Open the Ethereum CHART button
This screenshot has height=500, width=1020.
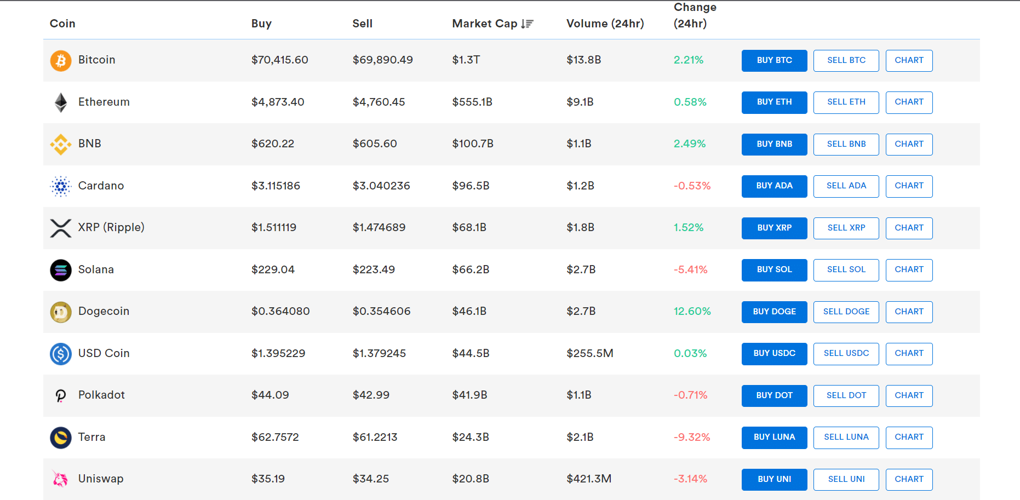(x=909, y=102)
